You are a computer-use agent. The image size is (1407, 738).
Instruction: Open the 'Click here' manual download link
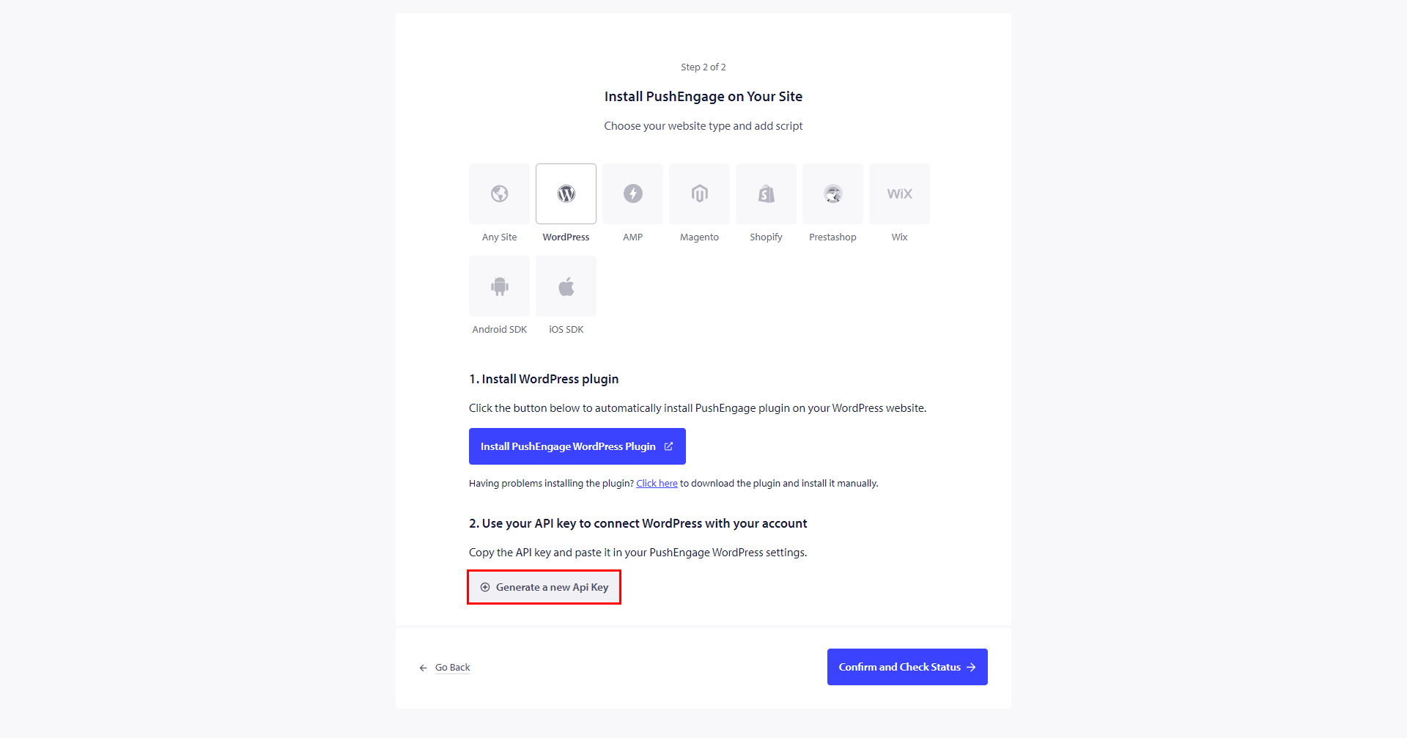[657, 484]
